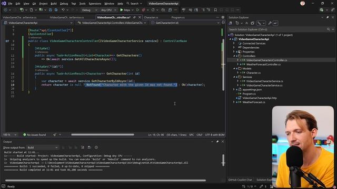Image resolution: width=337 pixels, height=189 pixels.
Task: Open the 100 % zoom dropdown
Action: click(x=9, y=135)
